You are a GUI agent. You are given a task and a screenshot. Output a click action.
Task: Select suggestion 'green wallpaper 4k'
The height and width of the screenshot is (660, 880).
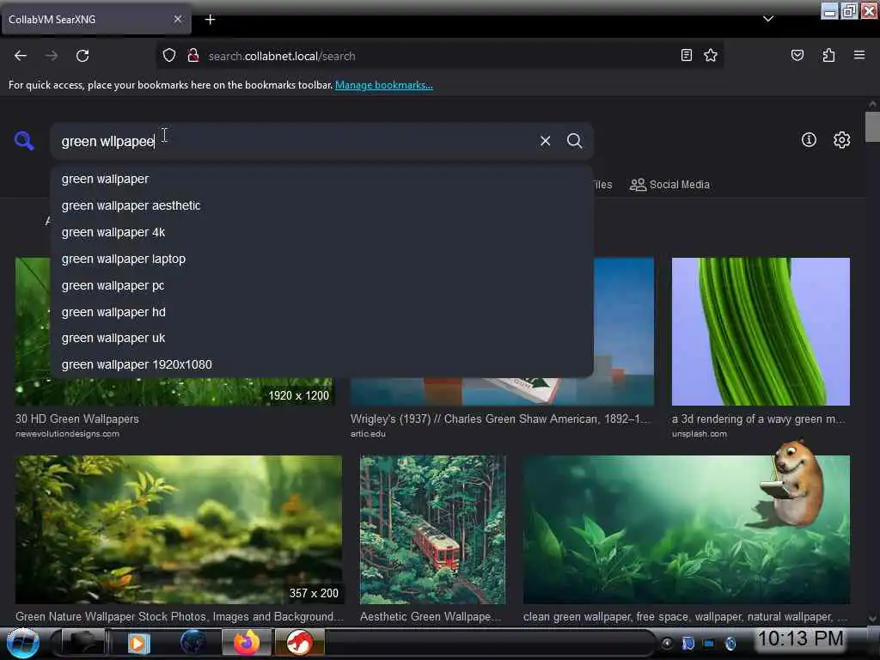[x=321, y=232]
